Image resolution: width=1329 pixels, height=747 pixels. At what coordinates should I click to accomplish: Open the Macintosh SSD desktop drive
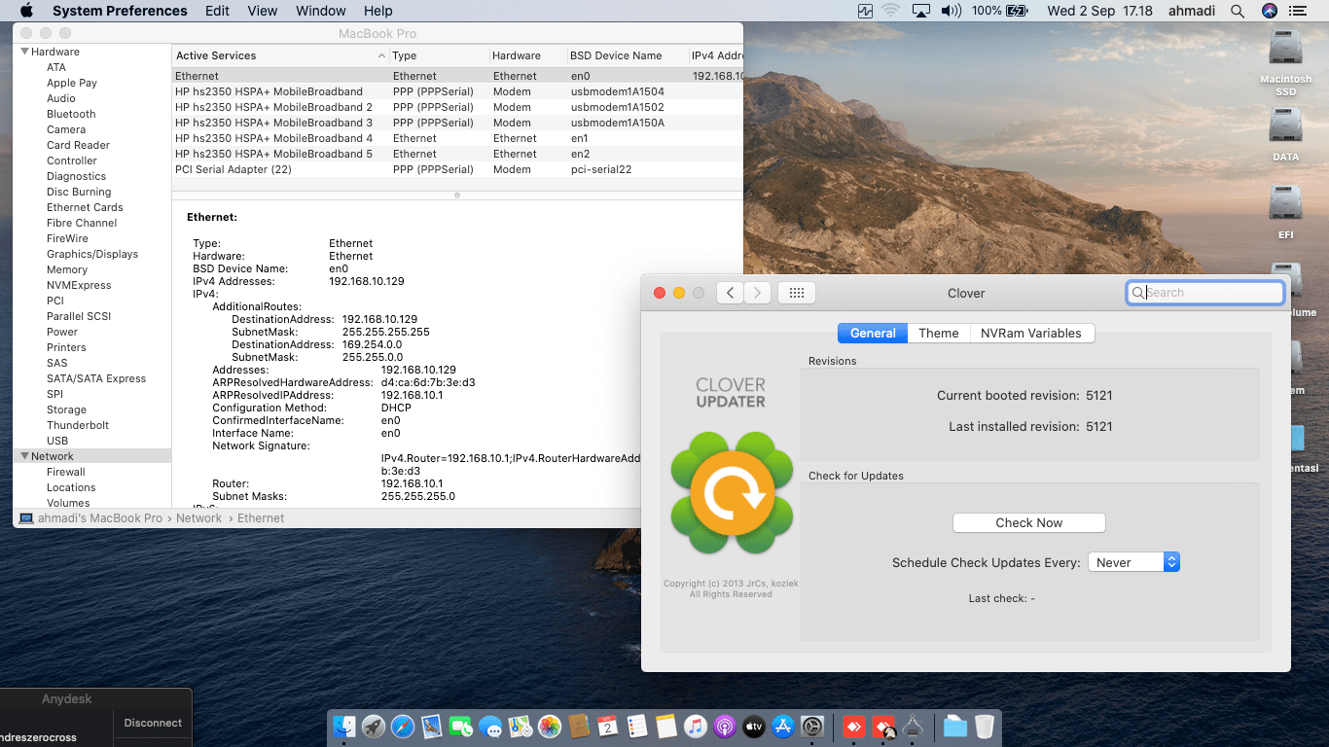point(1285,62)
